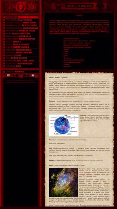Image resolution: width=117 pixels, height=209 pixels.
Task: Click the Tuštuma term definition heading
Action: (x=52, y=101)
